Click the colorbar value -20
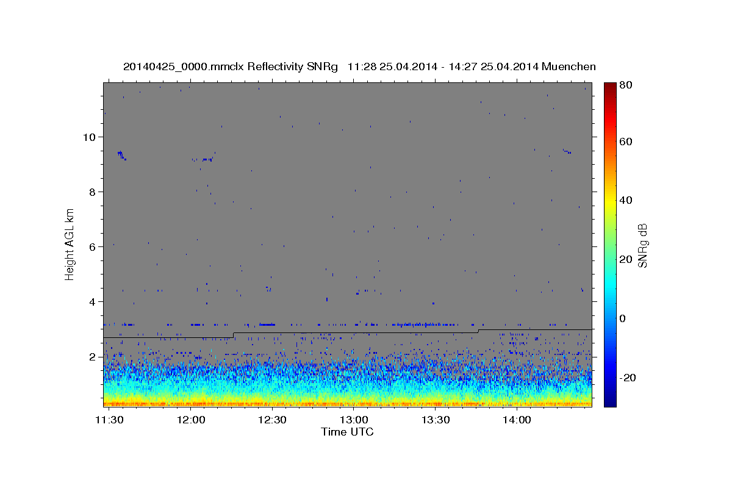732x488 pixels. pos(628,378)
